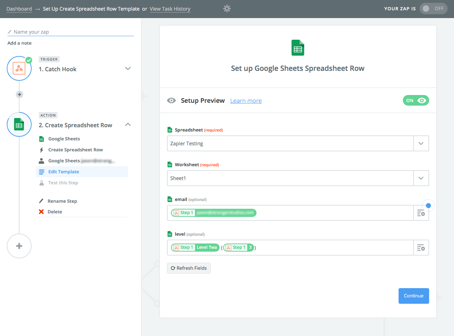The image size is (454, 336).
Task: Click the lightning bolt action icon
Action: (x=41, y=150)
